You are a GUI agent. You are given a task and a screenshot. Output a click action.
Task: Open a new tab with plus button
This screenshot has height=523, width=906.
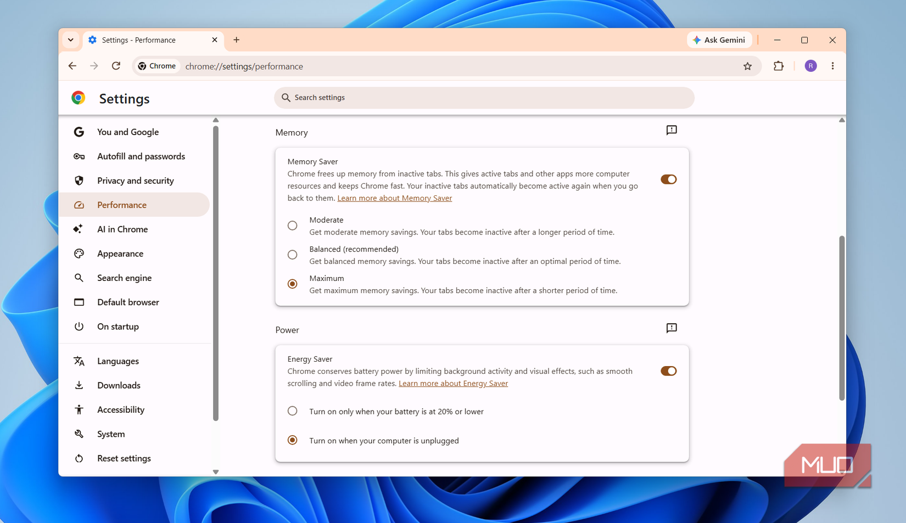click(x=237, y=40)
